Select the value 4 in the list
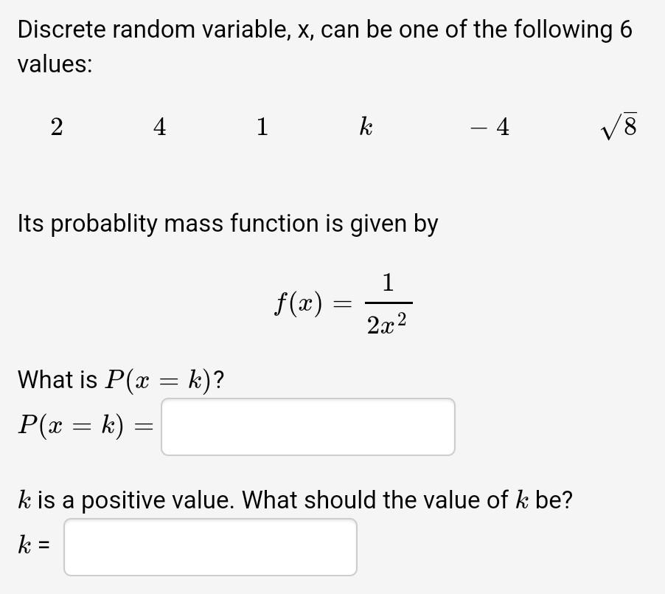 159,127
